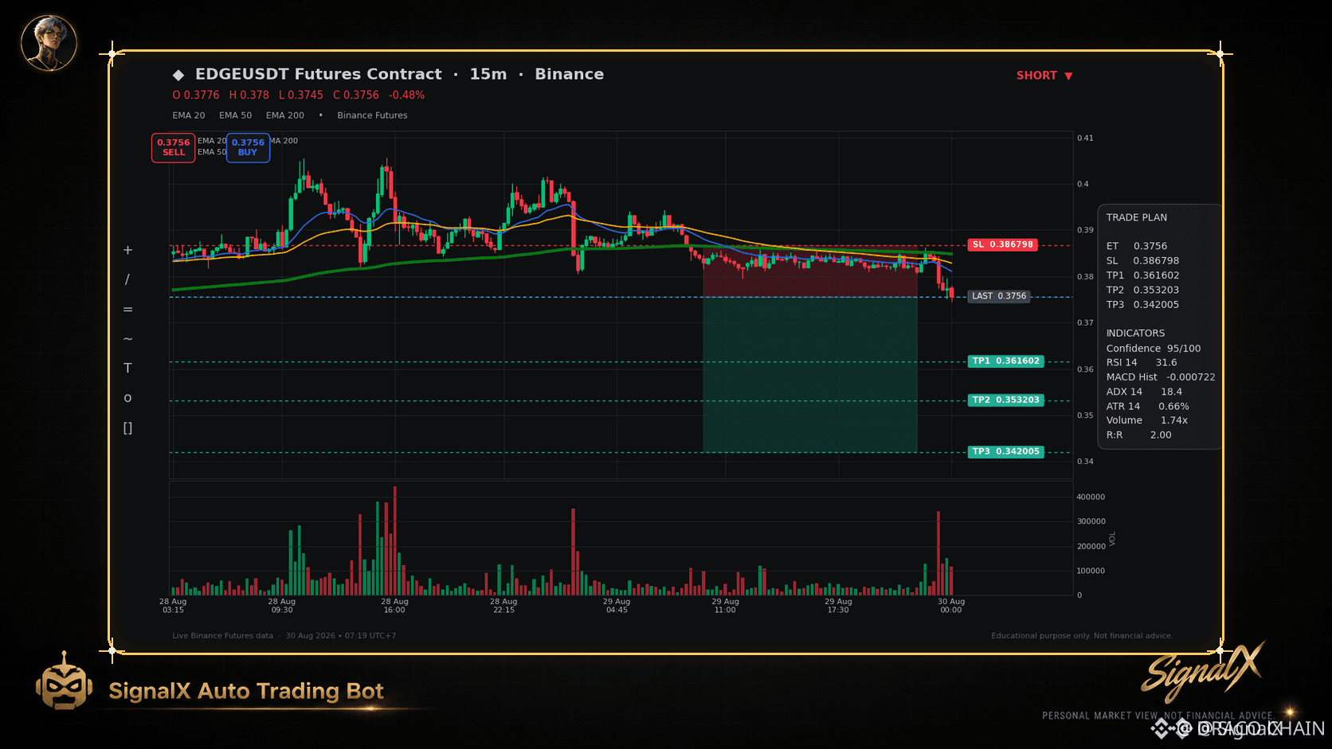The image size is (1332, 749).
Task: Click the -0.48% change value
Action: tap(407, 95)
